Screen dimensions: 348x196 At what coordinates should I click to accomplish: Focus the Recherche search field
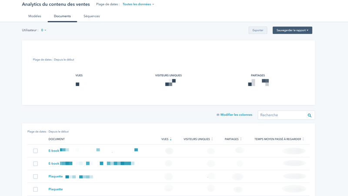tap(286, 115)
